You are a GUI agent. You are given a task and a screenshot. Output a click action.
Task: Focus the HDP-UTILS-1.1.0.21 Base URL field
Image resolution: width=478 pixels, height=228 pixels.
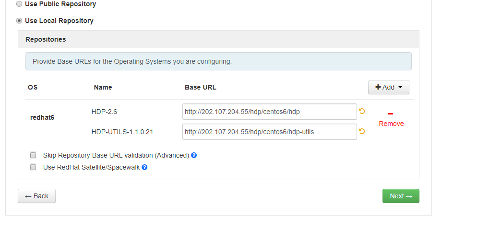click(270, 132)
